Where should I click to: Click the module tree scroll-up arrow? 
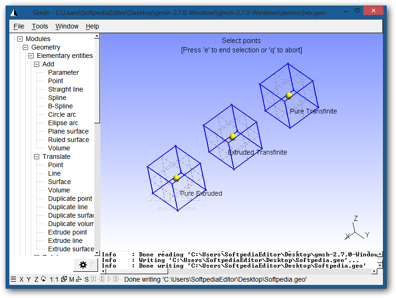tap(97, 36)
